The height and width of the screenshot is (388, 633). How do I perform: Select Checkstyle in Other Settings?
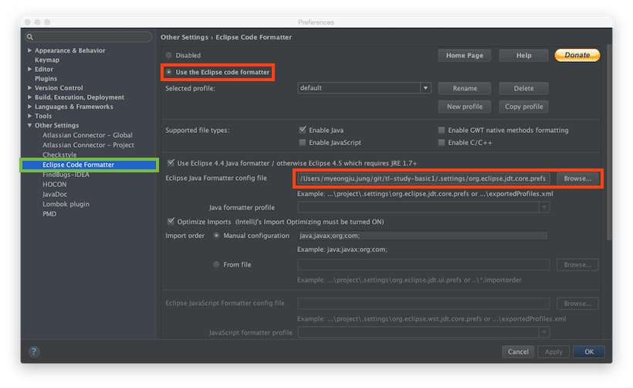tap(59, 155)
